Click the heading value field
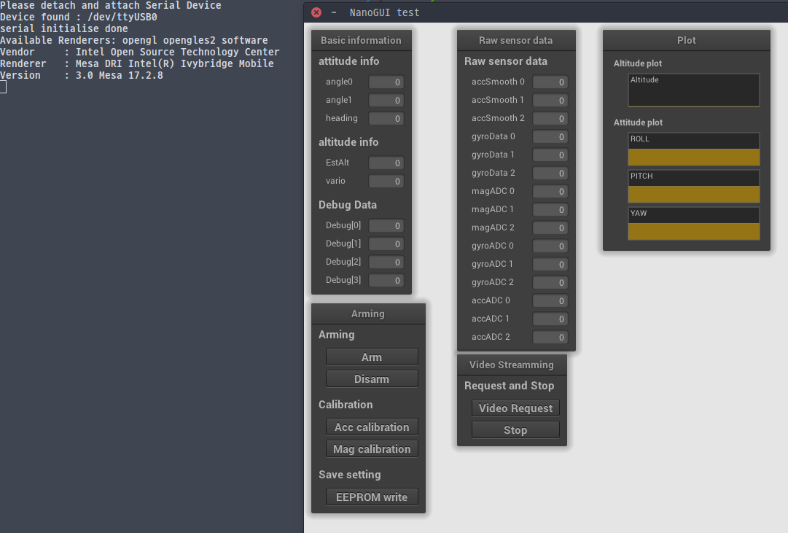Viewport: 788px width, 533px height. click(386, 118)
